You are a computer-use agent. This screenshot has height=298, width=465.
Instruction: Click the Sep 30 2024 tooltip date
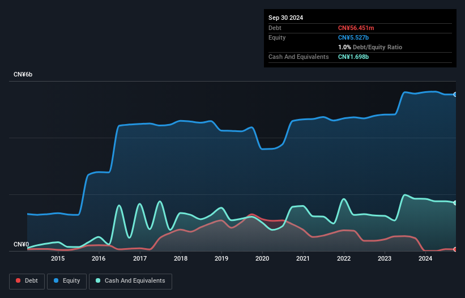click(285, 18)
